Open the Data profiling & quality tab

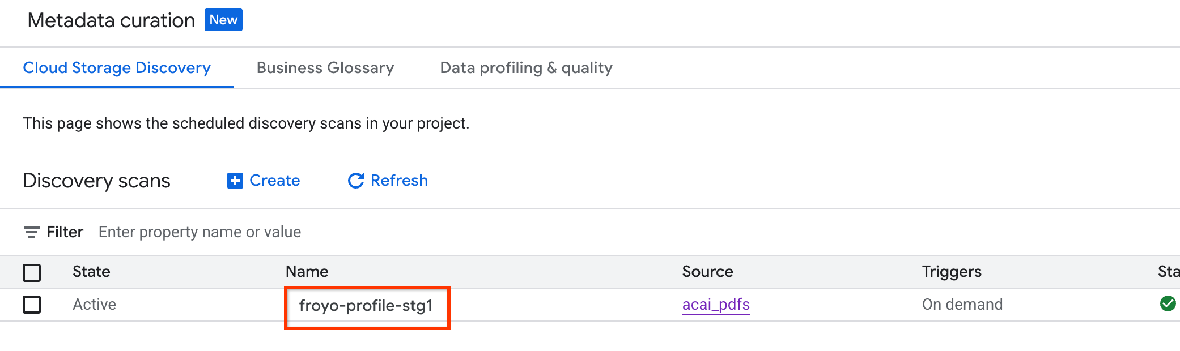[x=525, y=67]
